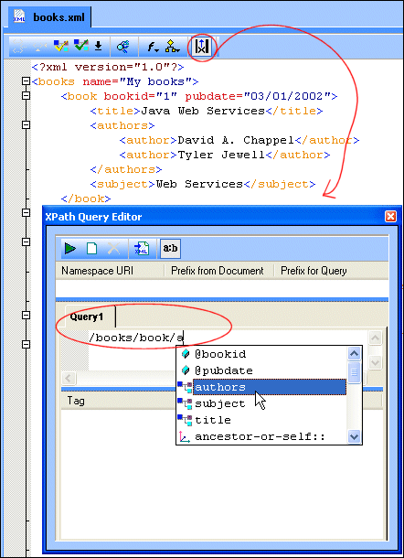Viewport: 404px width, 558px height.
Task: Open the yellow hierarchy diagram dropdown
Action: click(173, 47)
